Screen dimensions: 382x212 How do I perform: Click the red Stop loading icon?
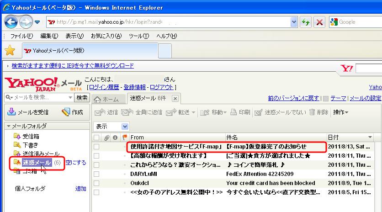coord(319,22)
